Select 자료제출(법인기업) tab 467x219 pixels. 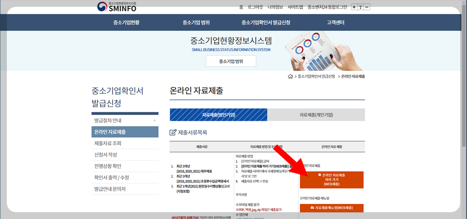click(219, 114)
